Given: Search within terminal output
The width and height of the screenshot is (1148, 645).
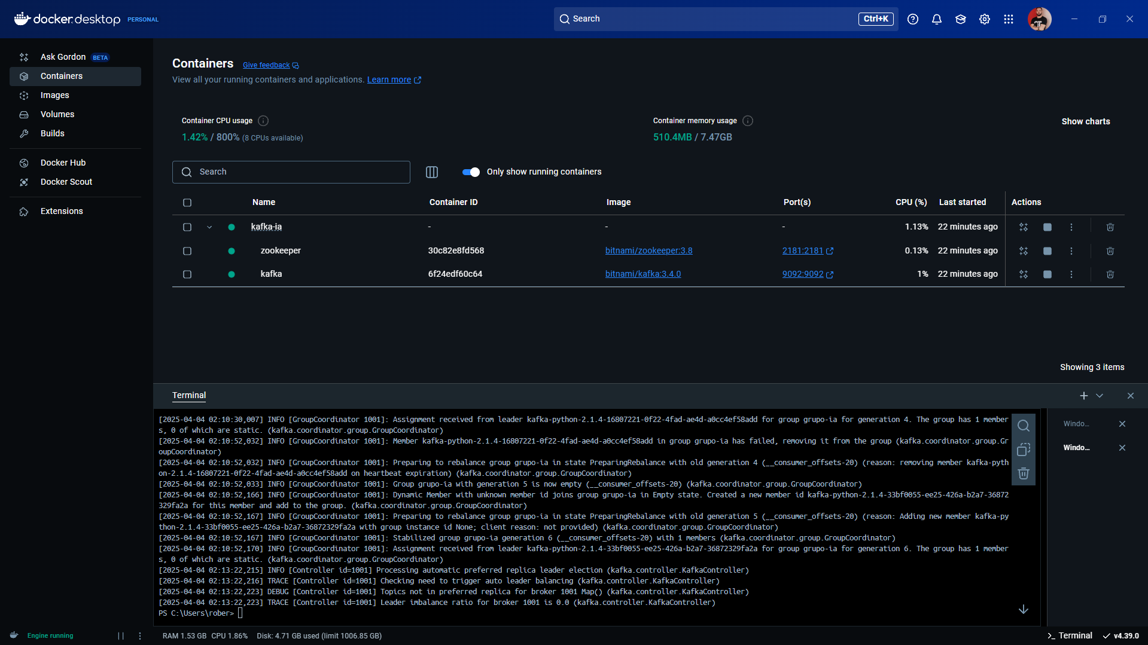Looking at the screenshot, I should 1024,426.
